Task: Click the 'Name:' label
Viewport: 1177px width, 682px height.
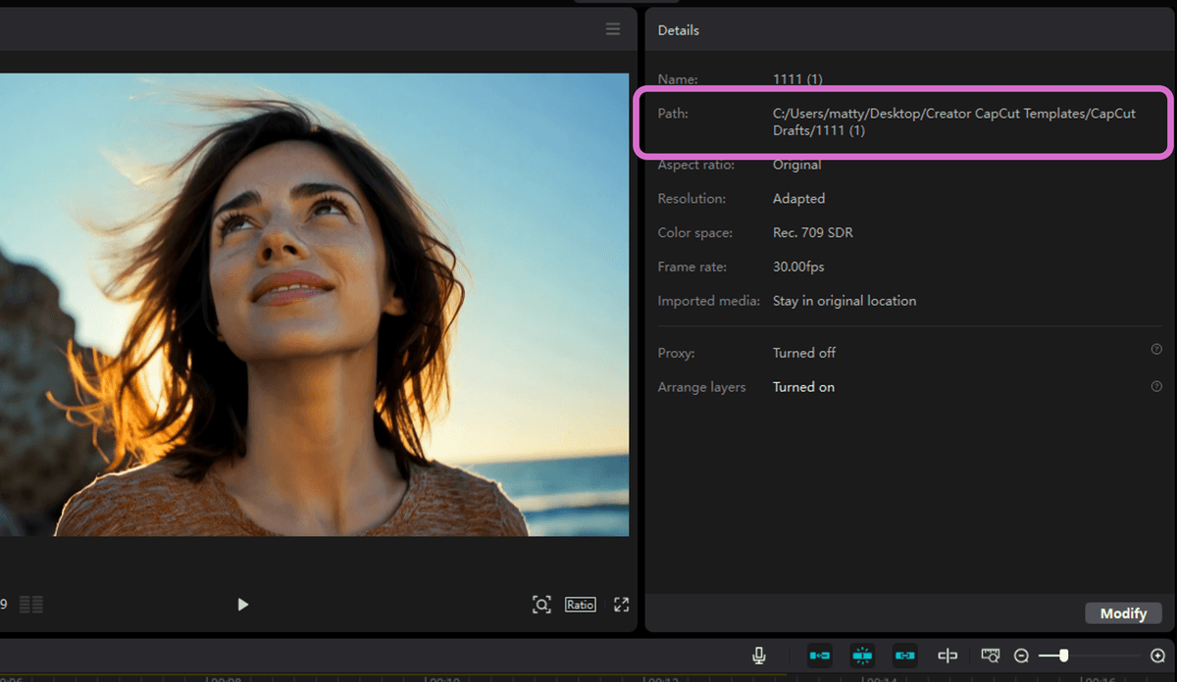Action: [x=678, y=79]
